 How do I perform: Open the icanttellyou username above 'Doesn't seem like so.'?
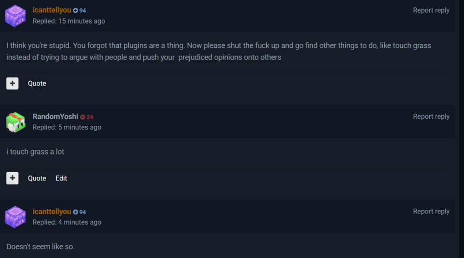52,212
